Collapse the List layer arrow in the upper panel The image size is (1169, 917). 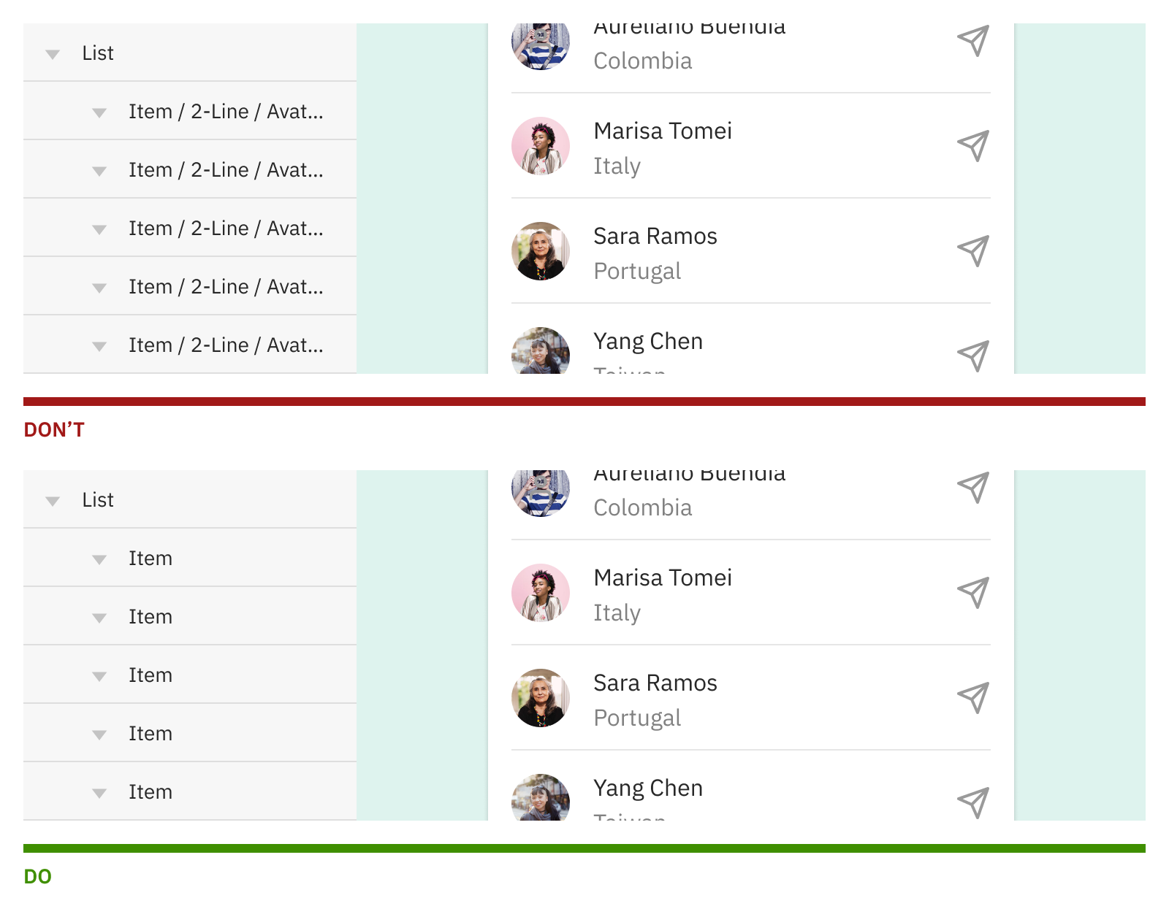click(x=53, y=54)
